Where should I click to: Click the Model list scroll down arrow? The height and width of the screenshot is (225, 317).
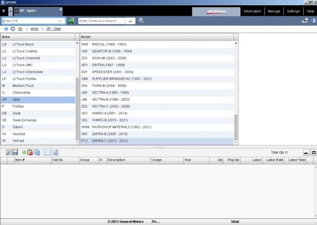(x=236, y=142)
